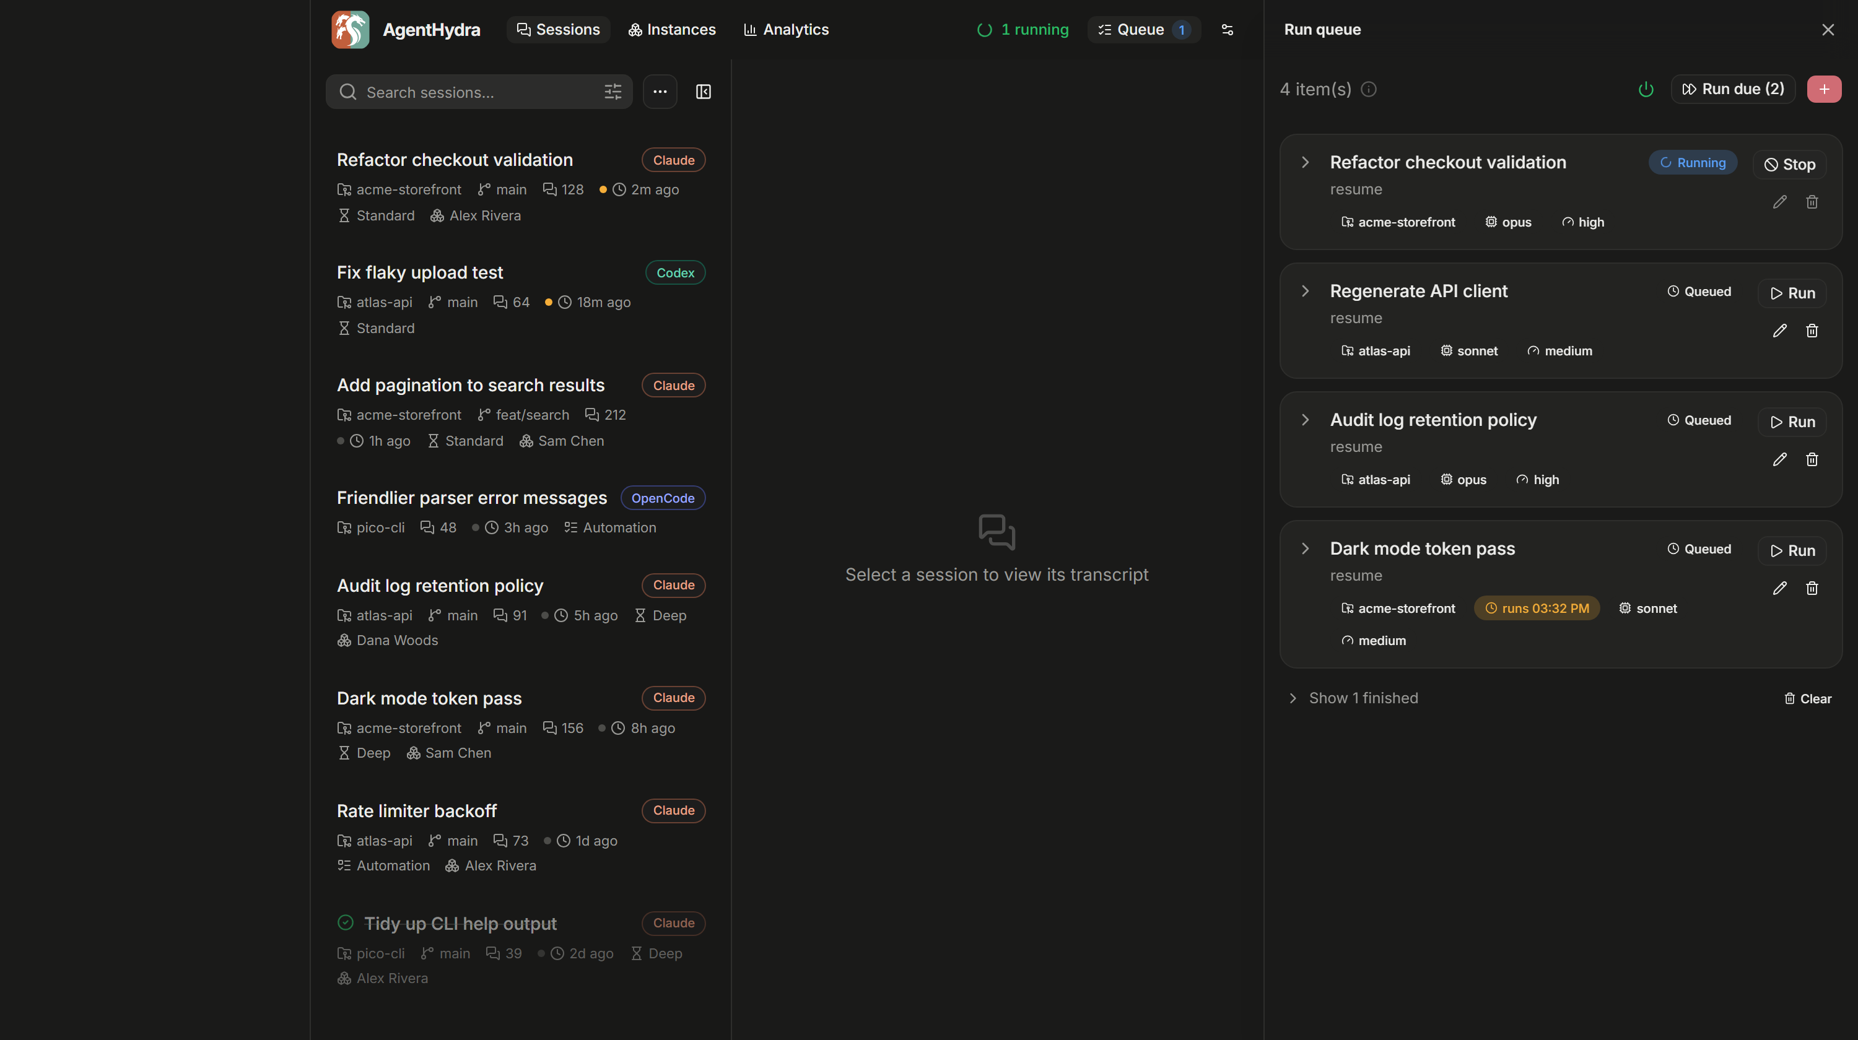The height and width of the screenshot is (1040, 1858).
Task: Edit the Audit log retention policy queue item
Action: tap(1779, 460)
